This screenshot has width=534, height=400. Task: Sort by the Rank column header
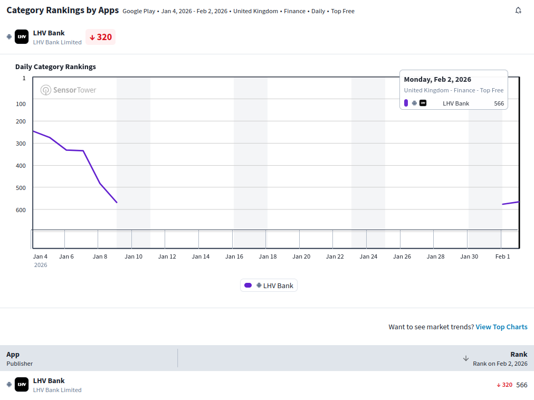tap(518, 355)
